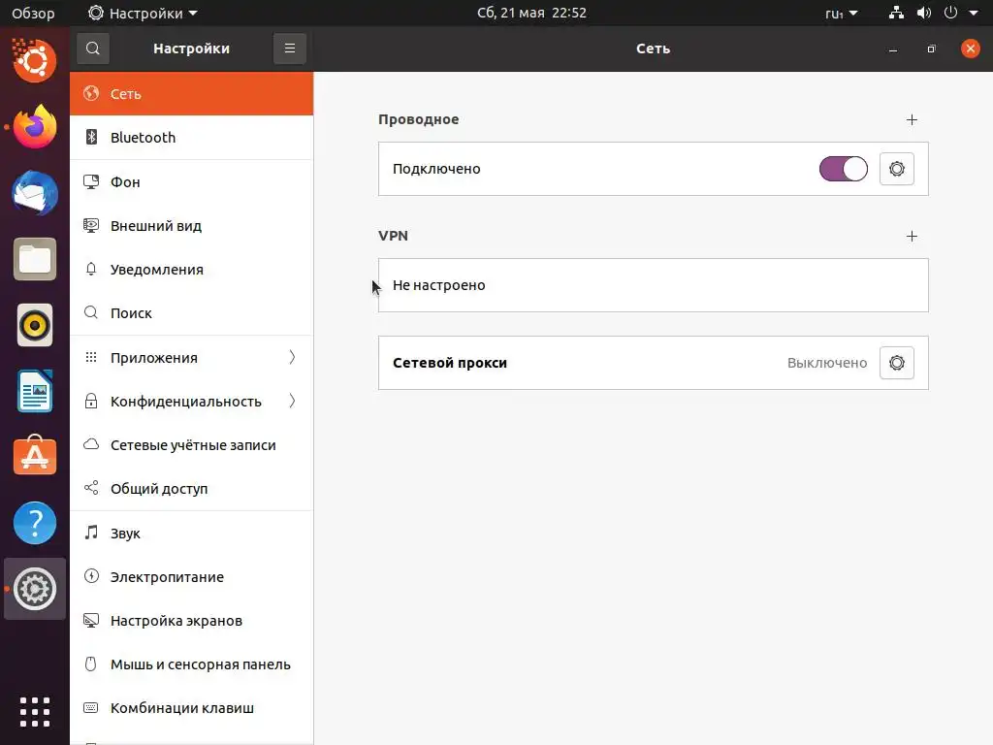The width and height of the screenshot is (993, 745).
Task: Open the hamburger menu in Settings header
Action: pyautogui.click(x=289, y=49)
